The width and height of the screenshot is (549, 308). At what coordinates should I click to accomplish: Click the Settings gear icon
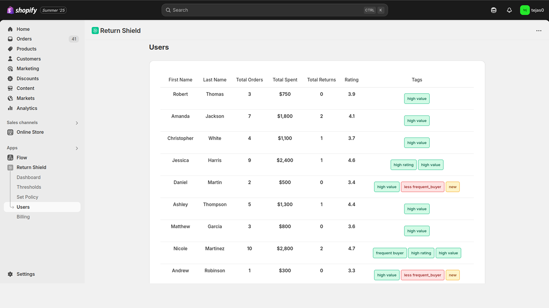pos(10,274)
